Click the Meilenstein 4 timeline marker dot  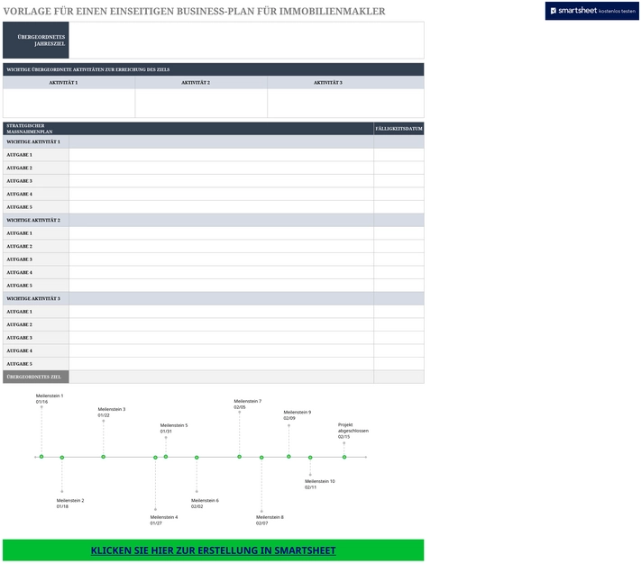point(155,458)
